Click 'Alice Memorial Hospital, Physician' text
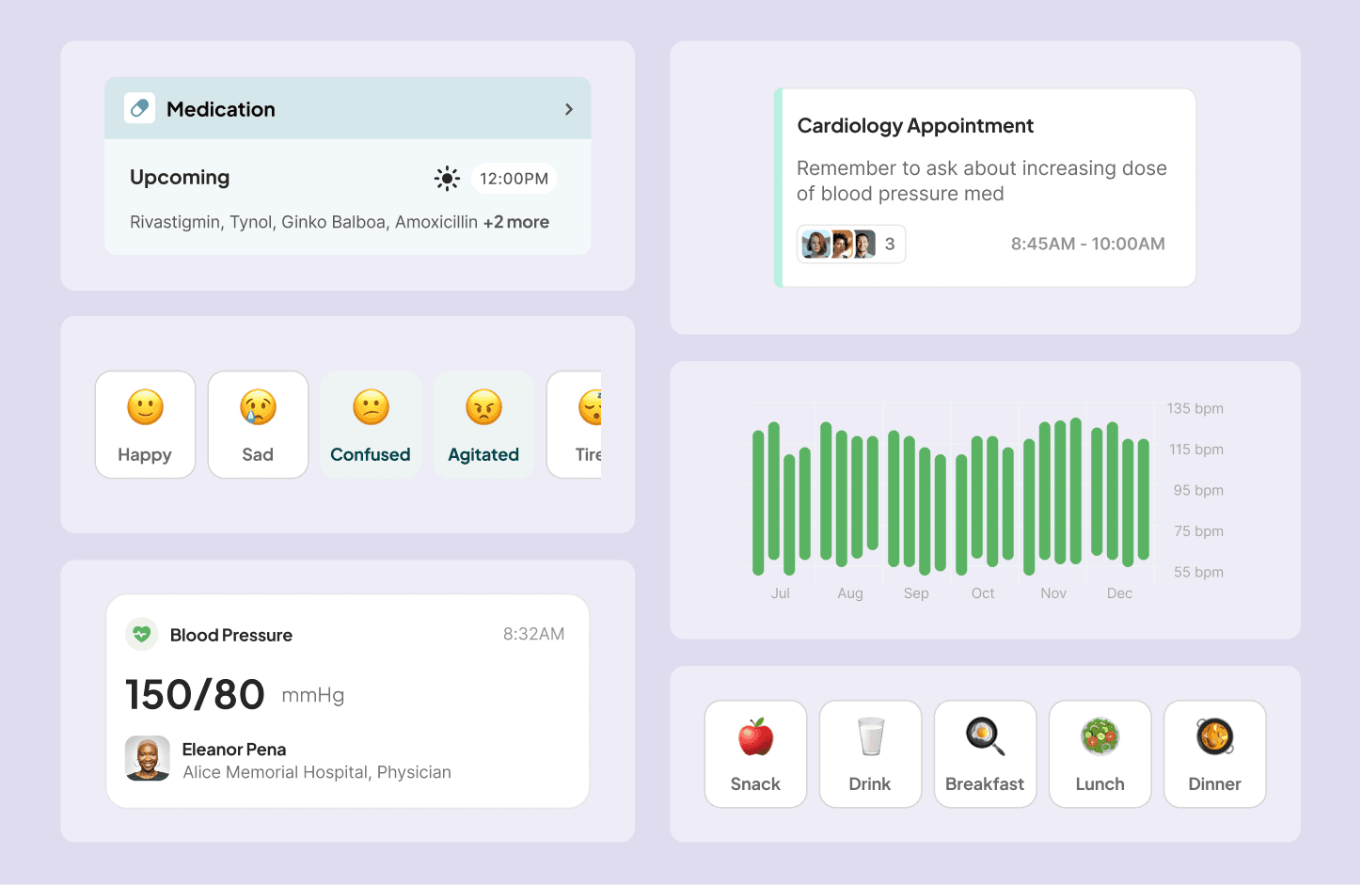The image size is (1361, 885). click(317, 772)
